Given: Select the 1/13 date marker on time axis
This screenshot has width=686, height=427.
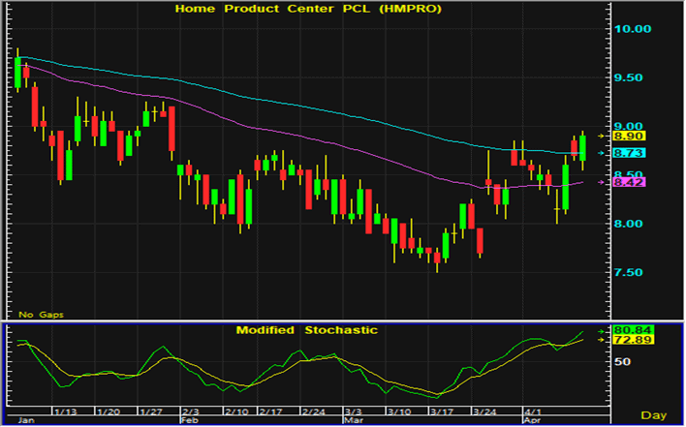Looking at the screenshot, I should pyautogui.click(x=65, y=412).
